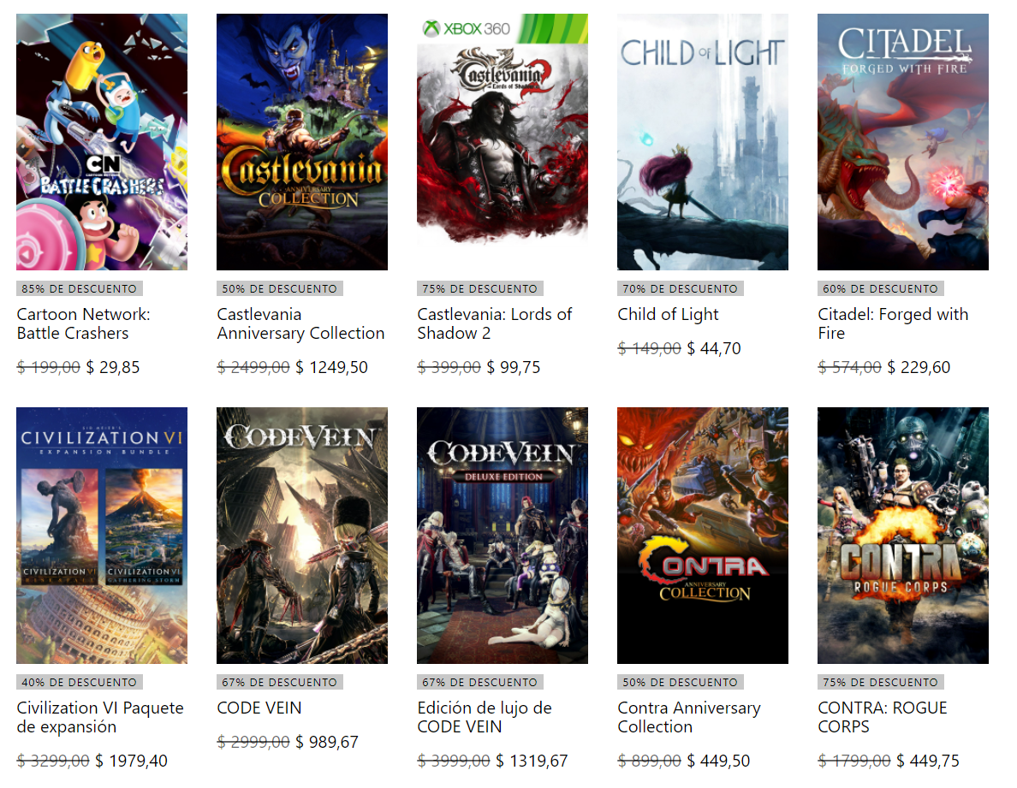Click the 'Edición de lujo de CODE VEIN' title
Screen dimensions: 1017x788
coord(485,717)
